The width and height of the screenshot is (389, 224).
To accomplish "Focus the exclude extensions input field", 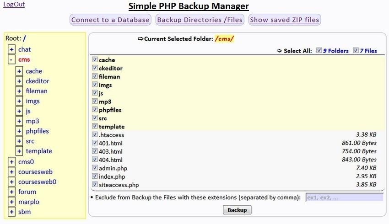I will [x=344, y=197].
